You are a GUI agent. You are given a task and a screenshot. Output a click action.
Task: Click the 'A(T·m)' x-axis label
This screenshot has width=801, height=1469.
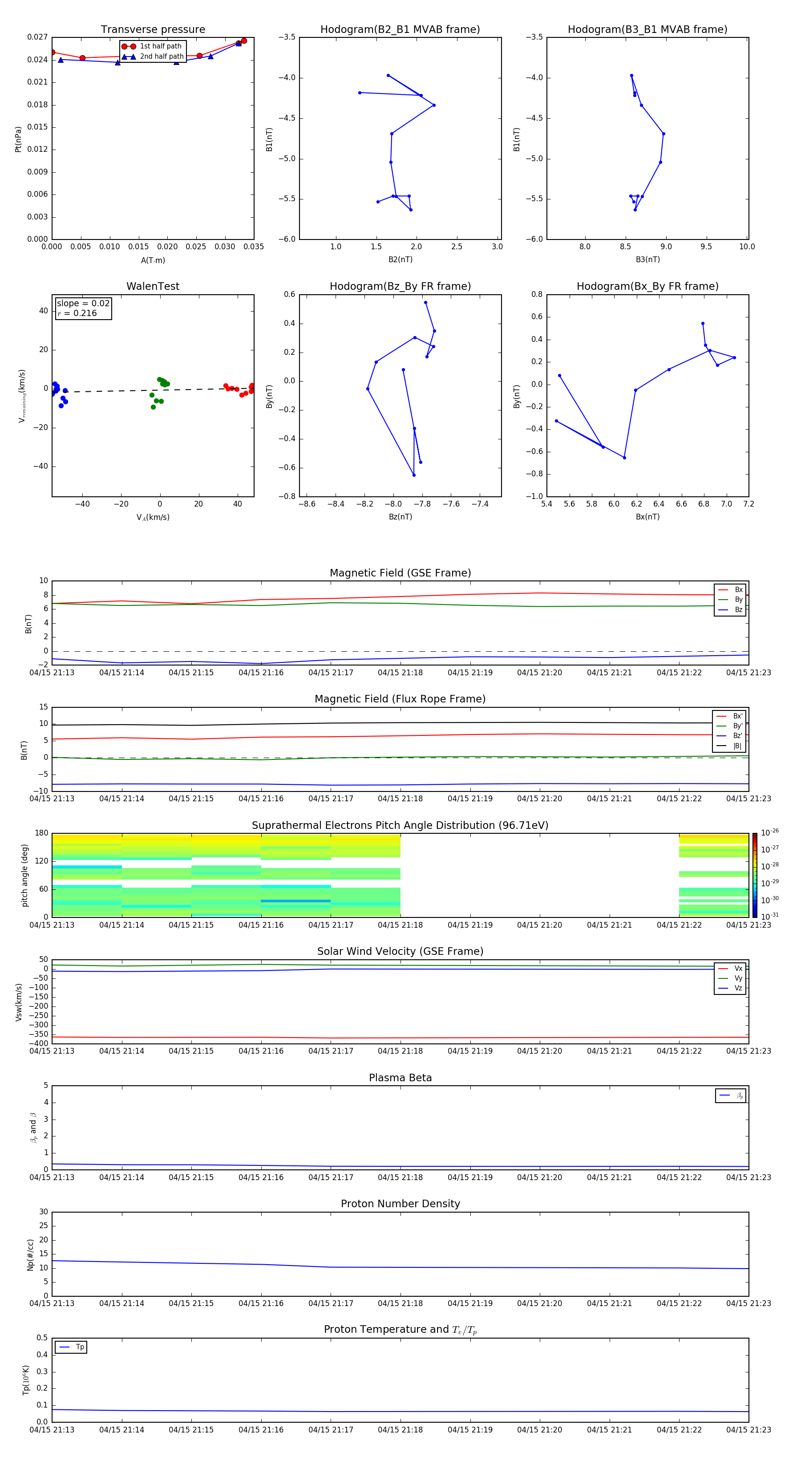pos(153,260)
